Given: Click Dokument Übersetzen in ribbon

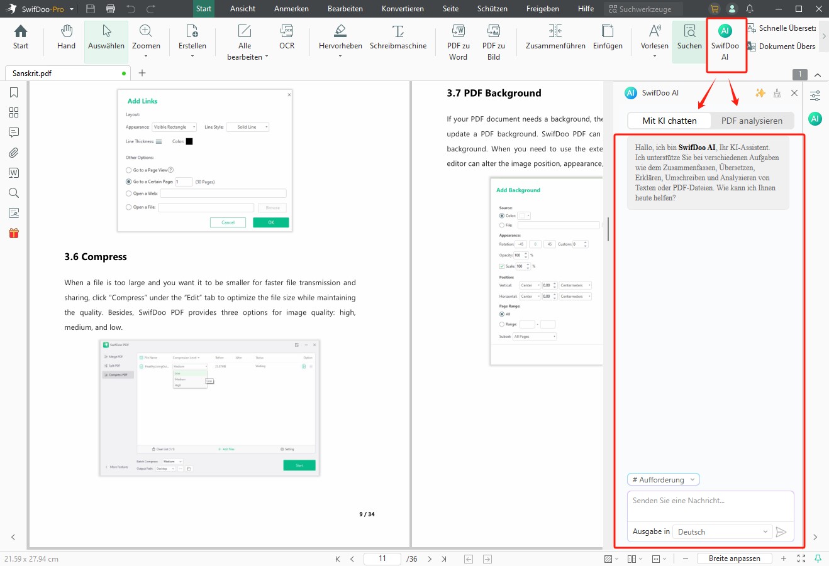Looking at the screenshot, I should (781, 46).
